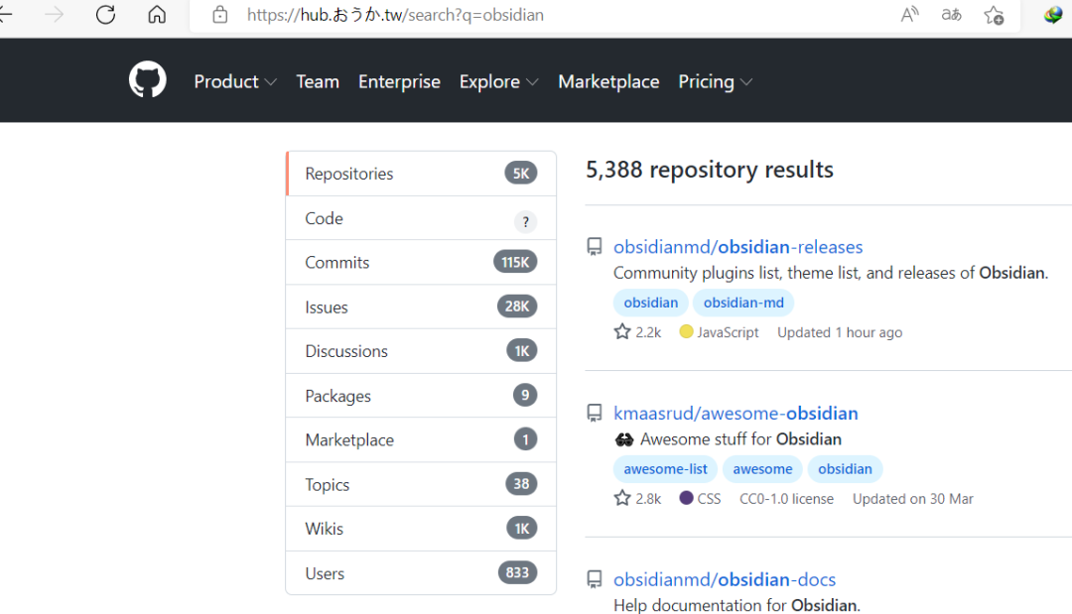Go to the browser home page icon
This screenshot has width=1072, height=614.
click(x=157, y=14)
